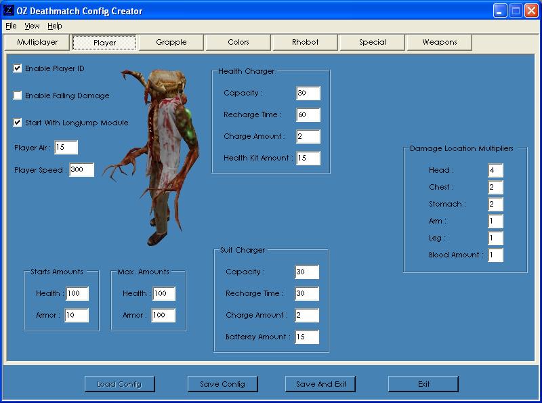This screenshot has width=542, height=403.
Task: Click the Load Config button
Action: coord(120,384)
